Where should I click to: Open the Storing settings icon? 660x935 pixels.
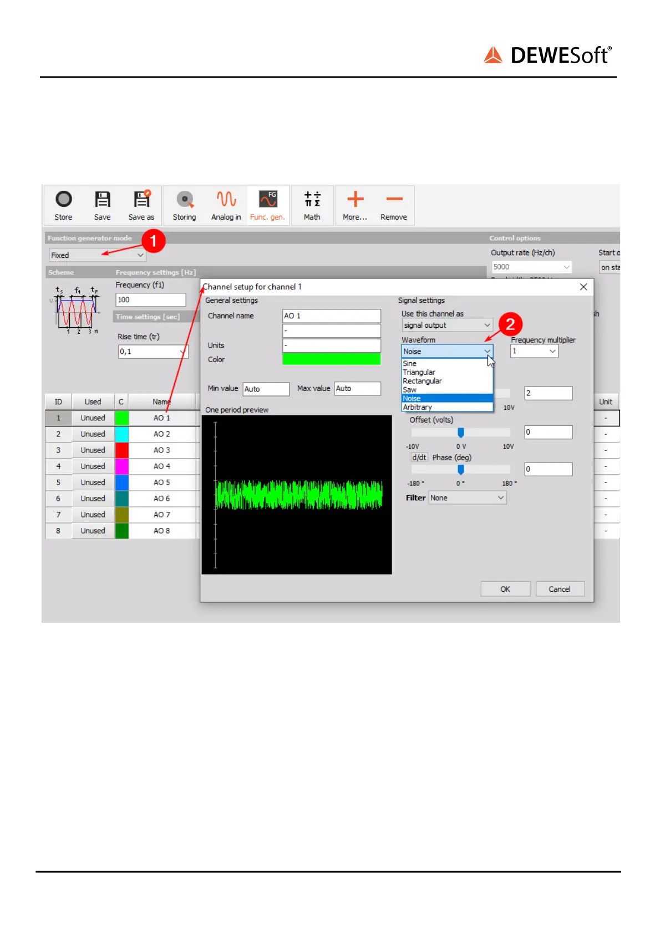(x=185, y=199)
